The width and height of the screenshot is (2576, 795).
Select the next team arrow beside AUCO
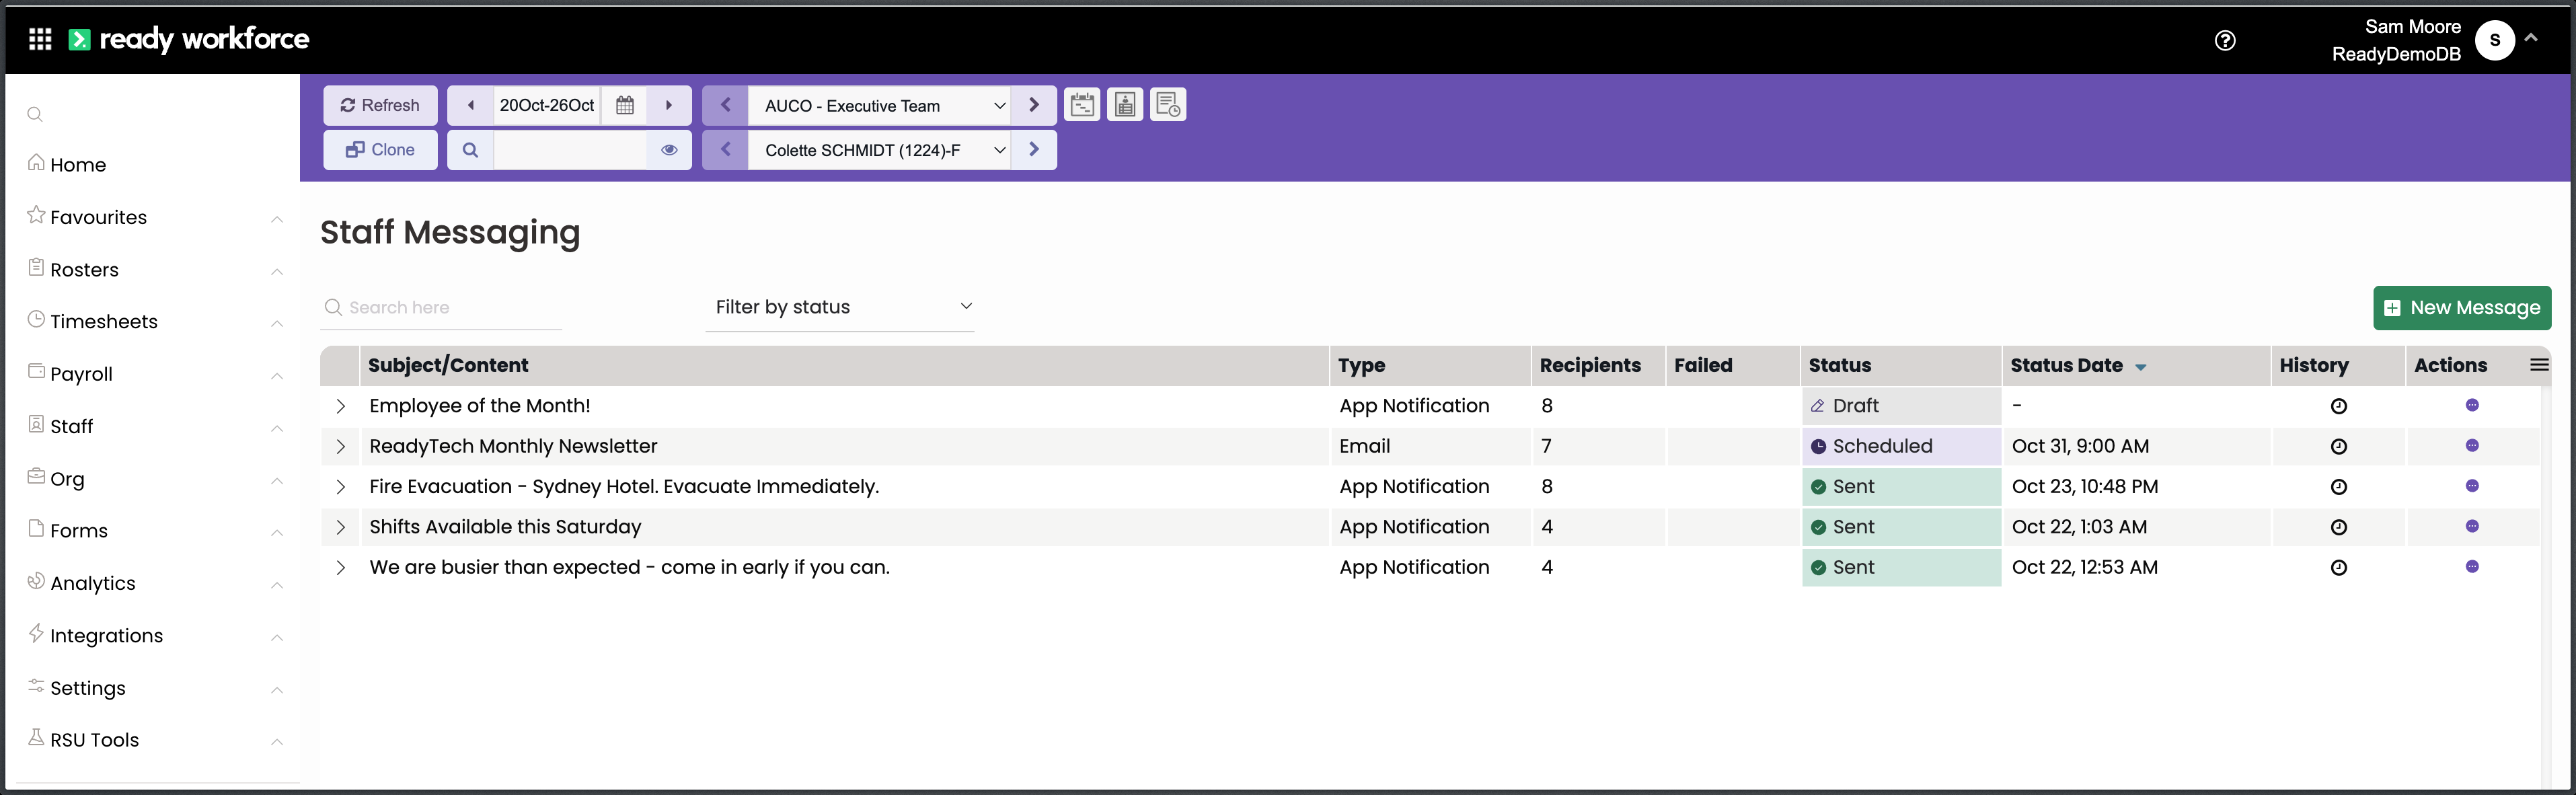1034,105
